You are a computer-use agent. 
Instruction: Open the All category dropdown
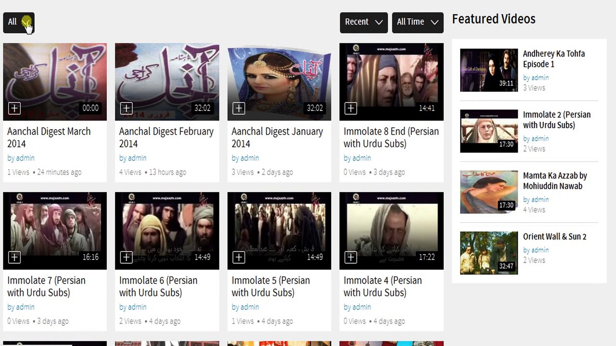pyautogui.click(x=19, y=22)
